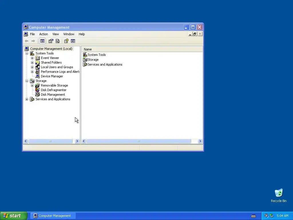
Task: Click the Computer Management (Local) root icon
Action: click(x=27, y=49)
